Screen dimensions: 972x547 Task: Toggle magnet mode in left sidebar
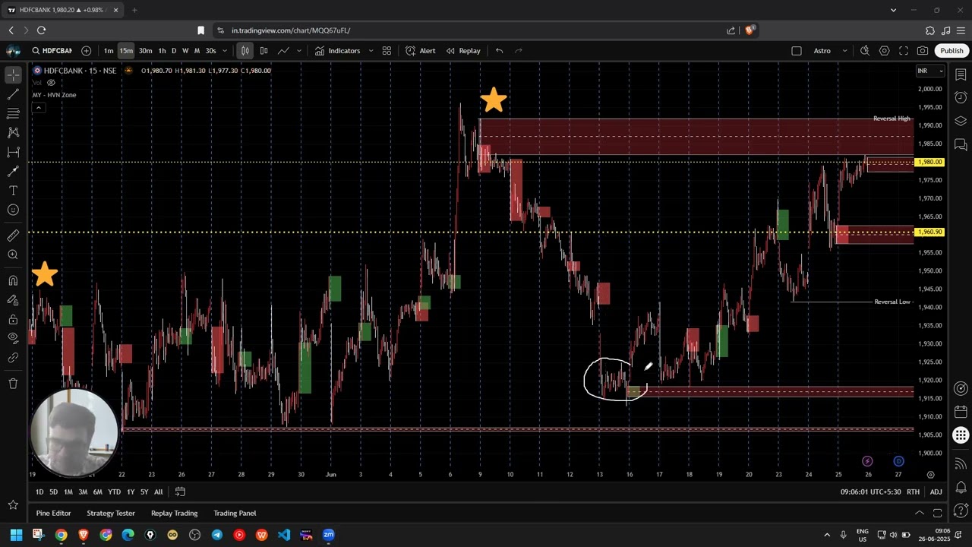13,281
